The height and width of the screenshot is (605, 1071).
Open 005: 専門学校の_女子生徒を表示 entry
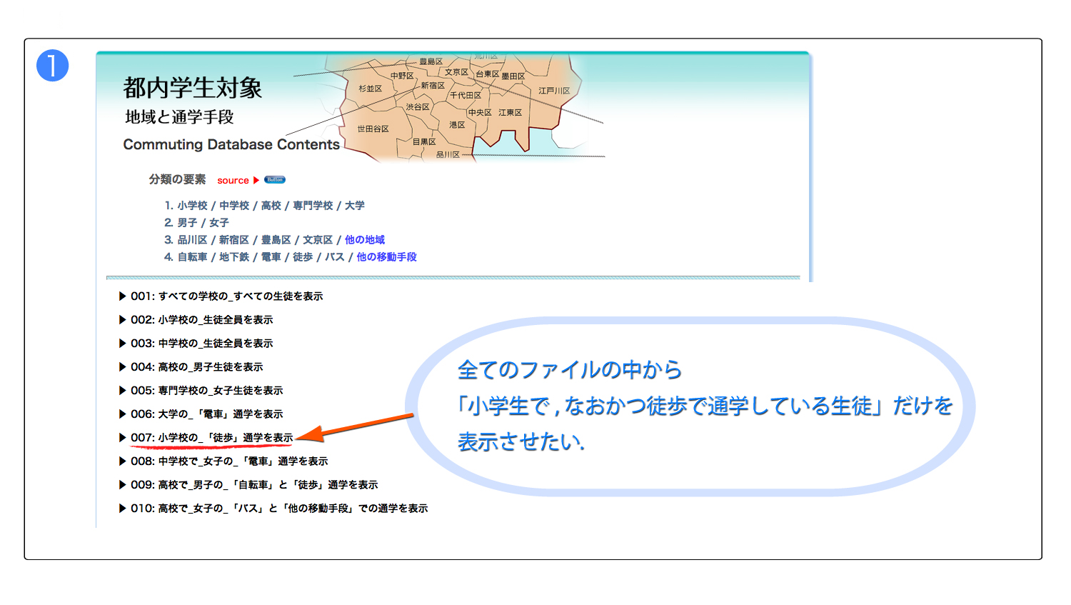[x=206, y=391]
